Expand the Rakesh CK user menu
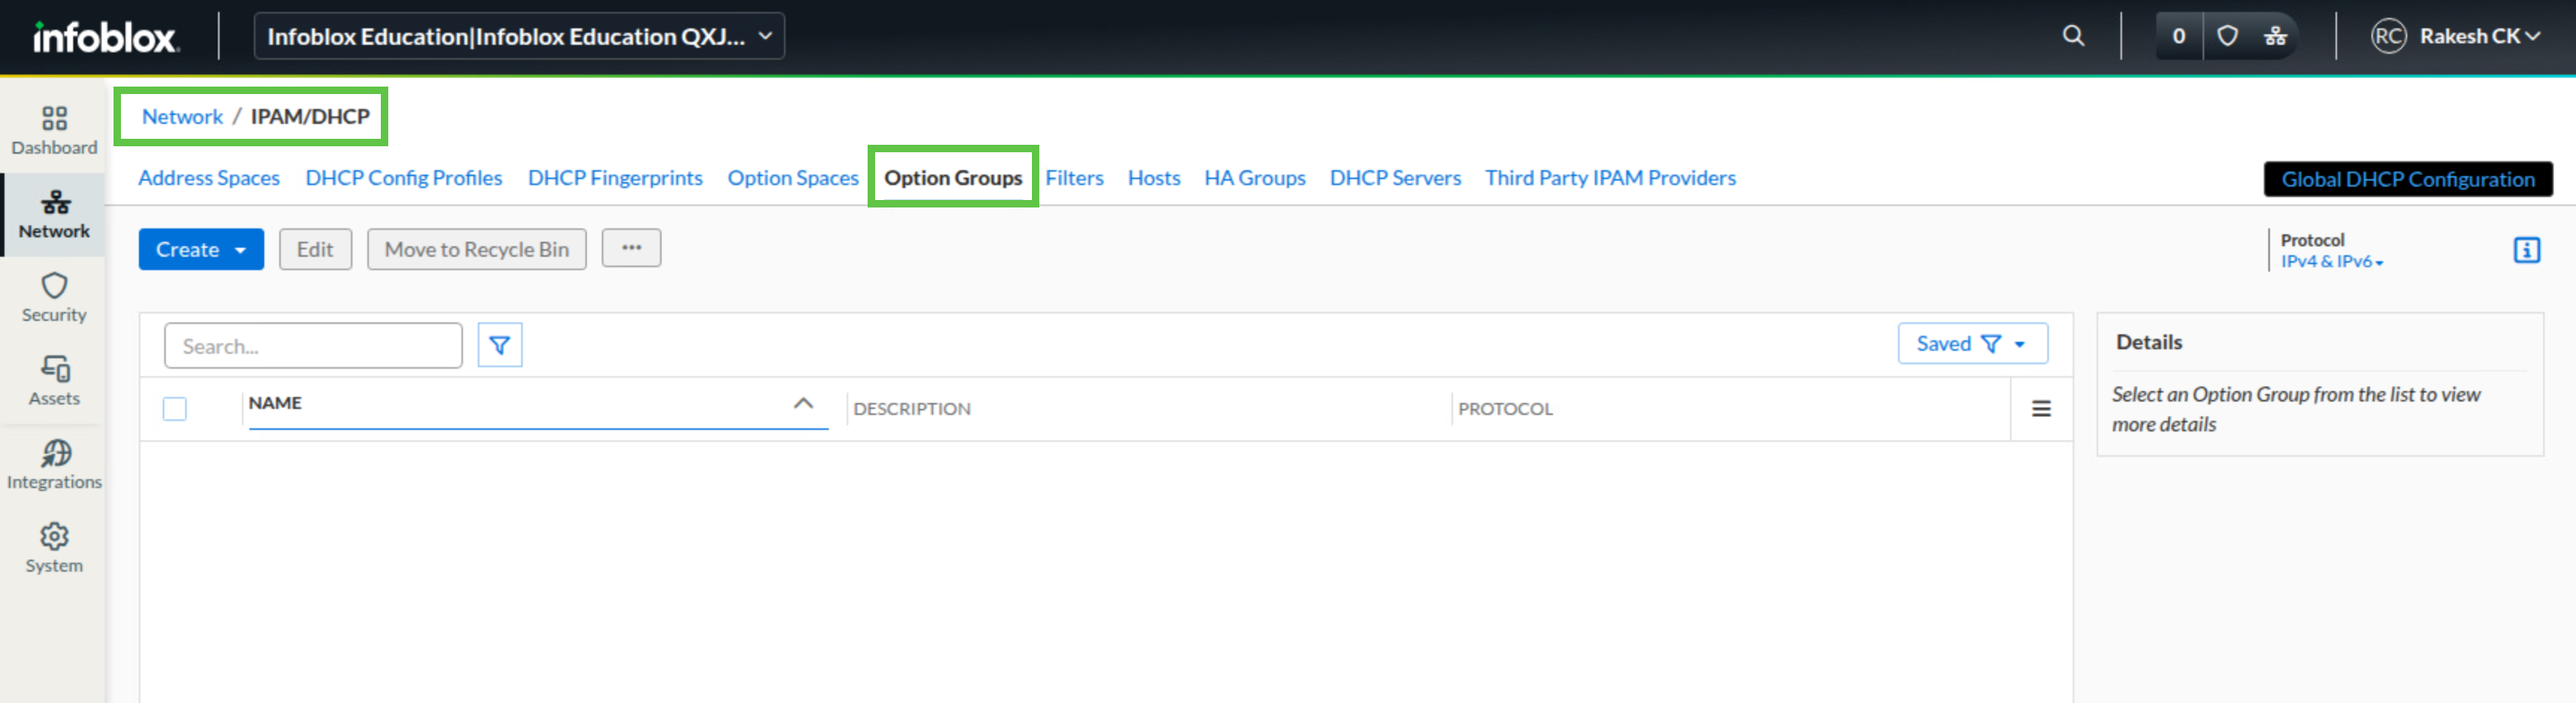 pos(2480,36)
